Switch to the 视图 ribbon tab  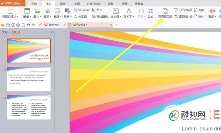(x=124, y=4)
